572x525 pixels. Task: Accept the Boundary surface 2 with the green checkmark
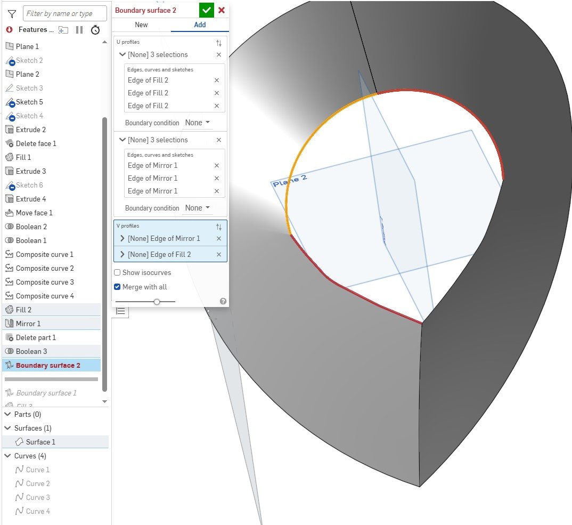click(x=206, y=10)
